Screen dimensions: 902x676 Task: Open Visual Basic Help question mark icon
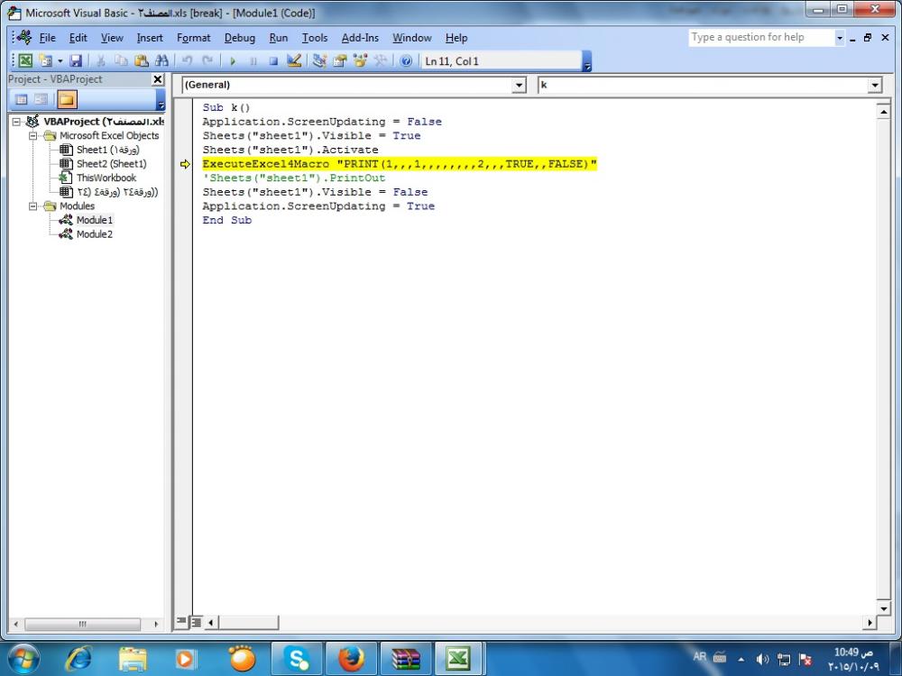[406, 60]
